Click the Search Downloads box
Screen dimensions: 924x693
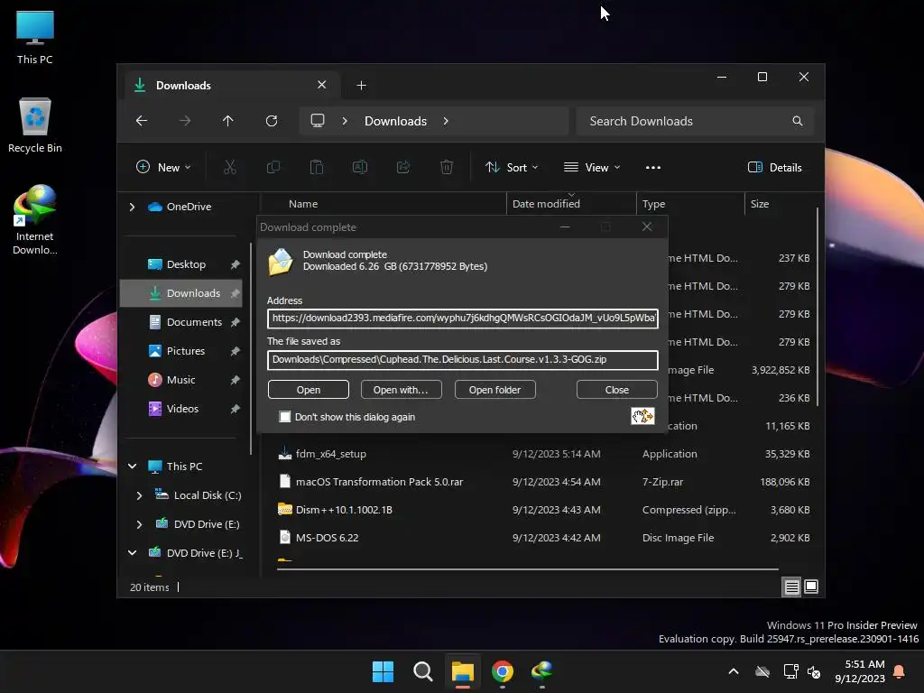click(696, 121)
